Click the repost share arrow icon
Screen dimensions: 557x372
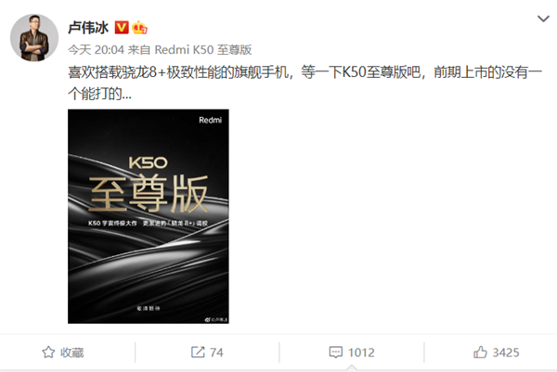tap(198, 353)
